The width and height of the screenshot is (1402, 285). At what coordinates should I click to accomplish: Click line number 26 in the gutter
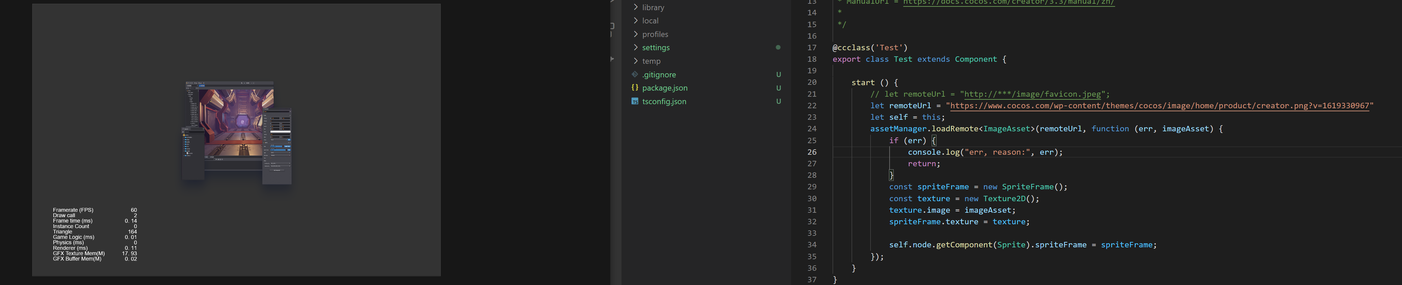coord(811,152)
